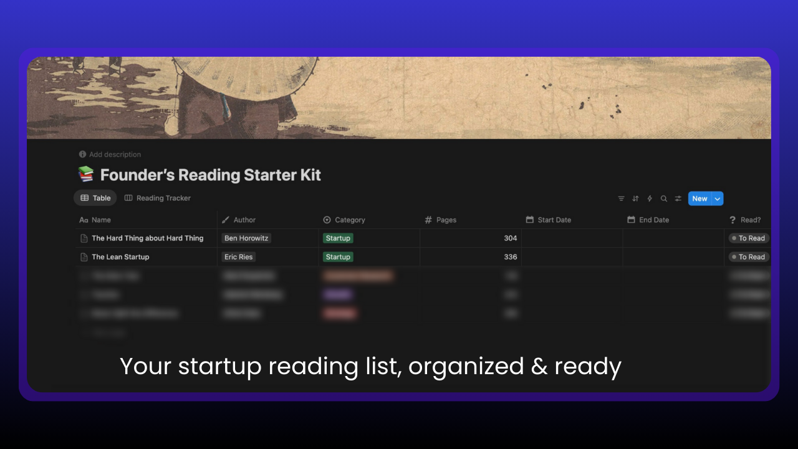Change To Read status of Lean Startup
This screenshot has width=798, height=449.
pos(749,257)
